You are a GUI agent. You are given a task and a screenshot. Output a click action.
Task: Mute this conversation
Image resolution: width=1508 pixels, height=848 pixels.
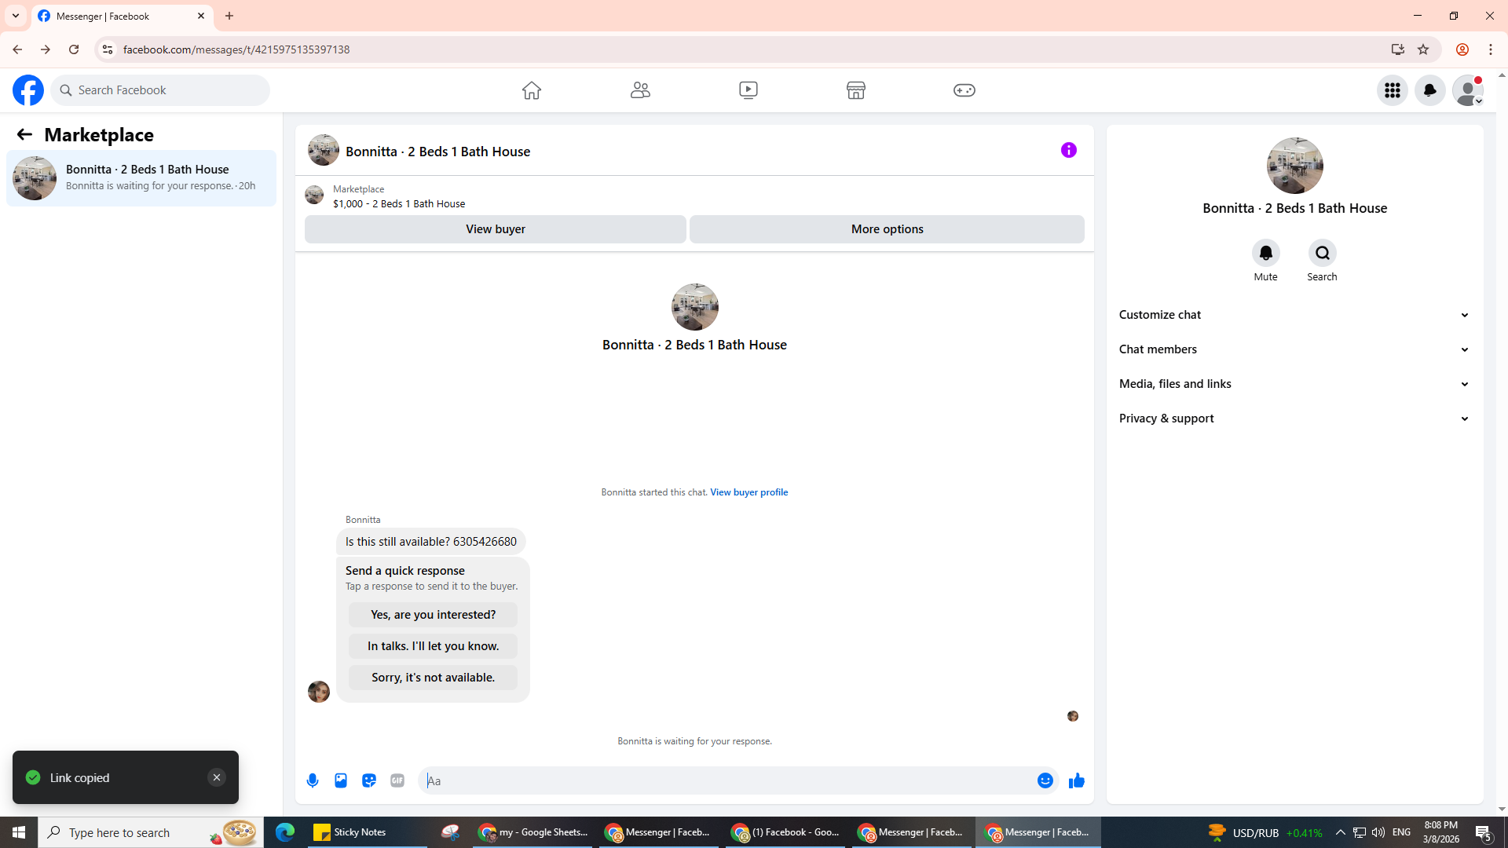click(x=1265, y=253)
